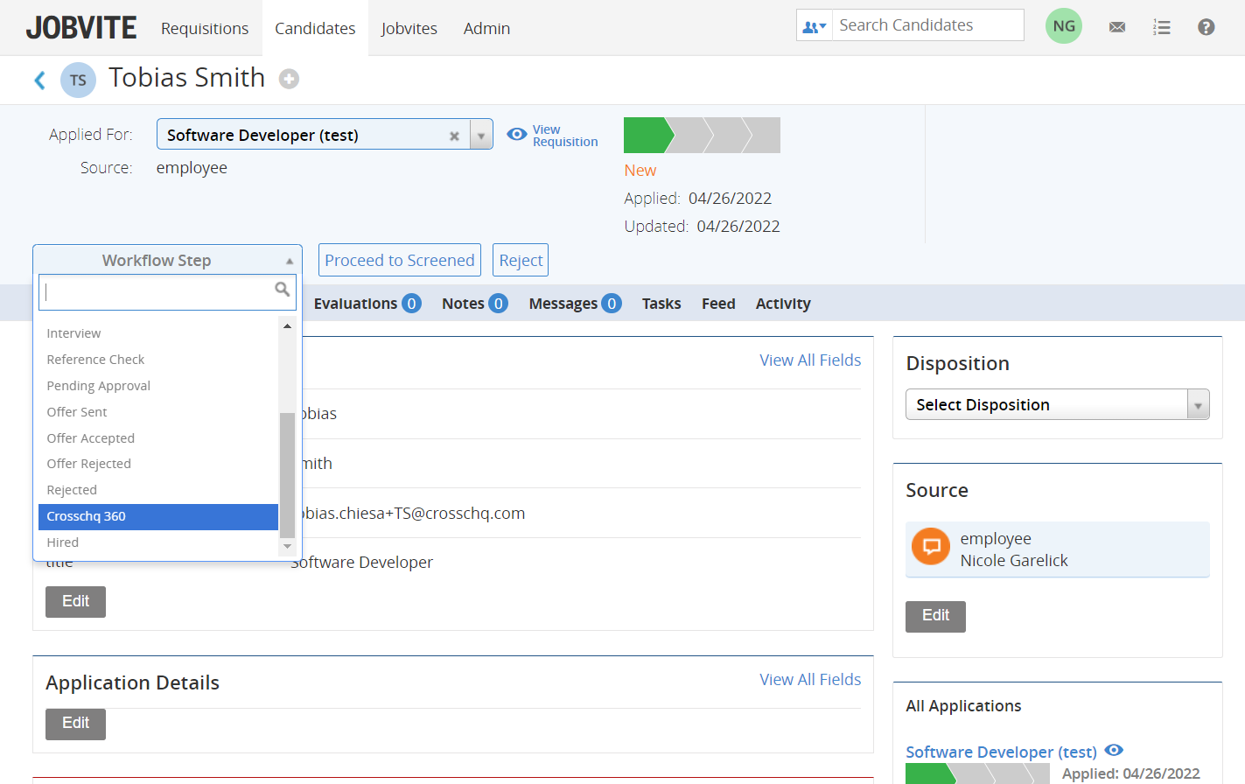Open the Candidates menu in the navigation bar
The height and width of the screenshot is (784, 1245).
315,27
